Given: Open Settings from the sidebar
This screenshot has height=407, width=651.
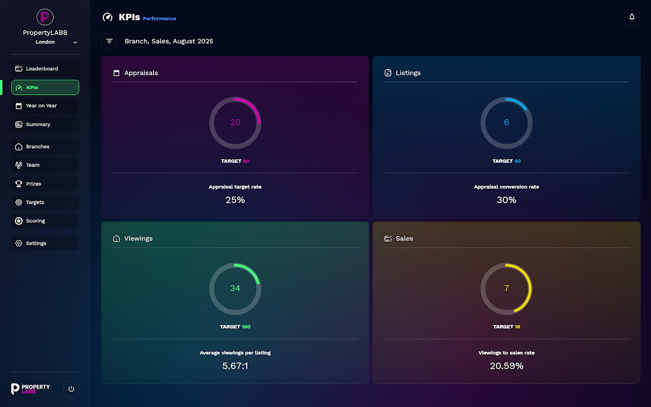Looking at the screenshot, I should click(x=45, y=243).
